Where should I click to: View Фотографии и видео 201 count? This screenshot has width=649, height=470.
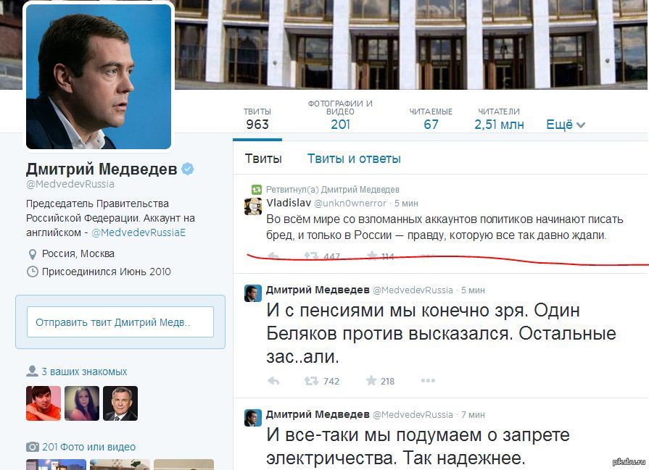click(340, 115)
